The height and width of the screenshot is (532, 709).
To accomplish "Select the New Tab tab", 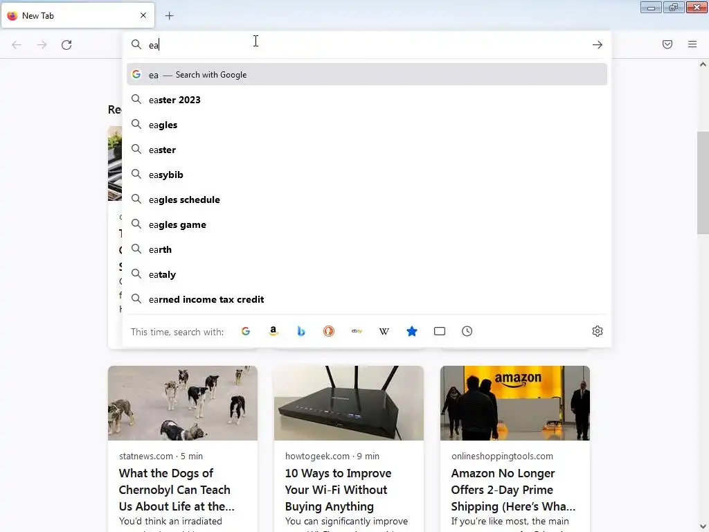I will pyautogui.click(x=78, y=15).
